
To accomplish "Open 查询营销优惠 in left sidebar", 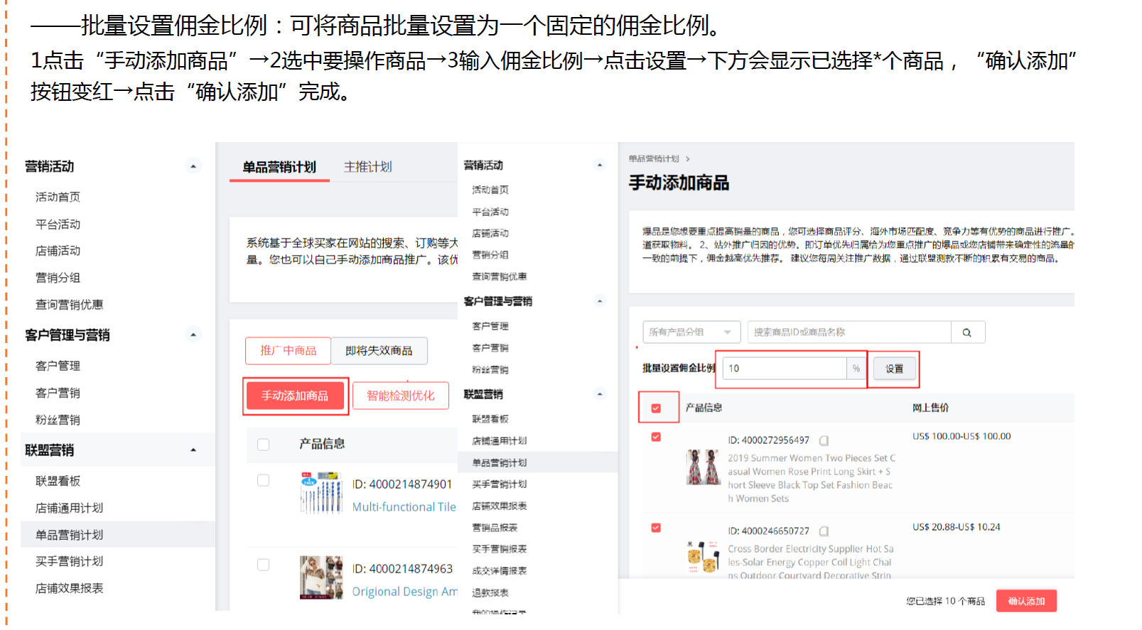I will pos(70,305).
